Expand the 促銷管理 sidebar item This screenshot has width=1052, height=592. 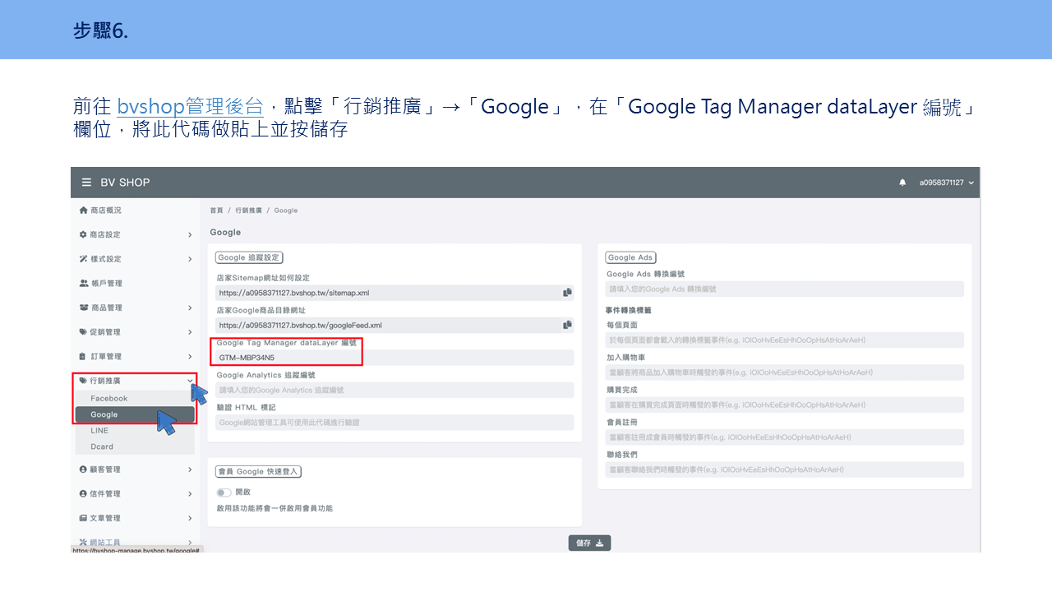135,332
